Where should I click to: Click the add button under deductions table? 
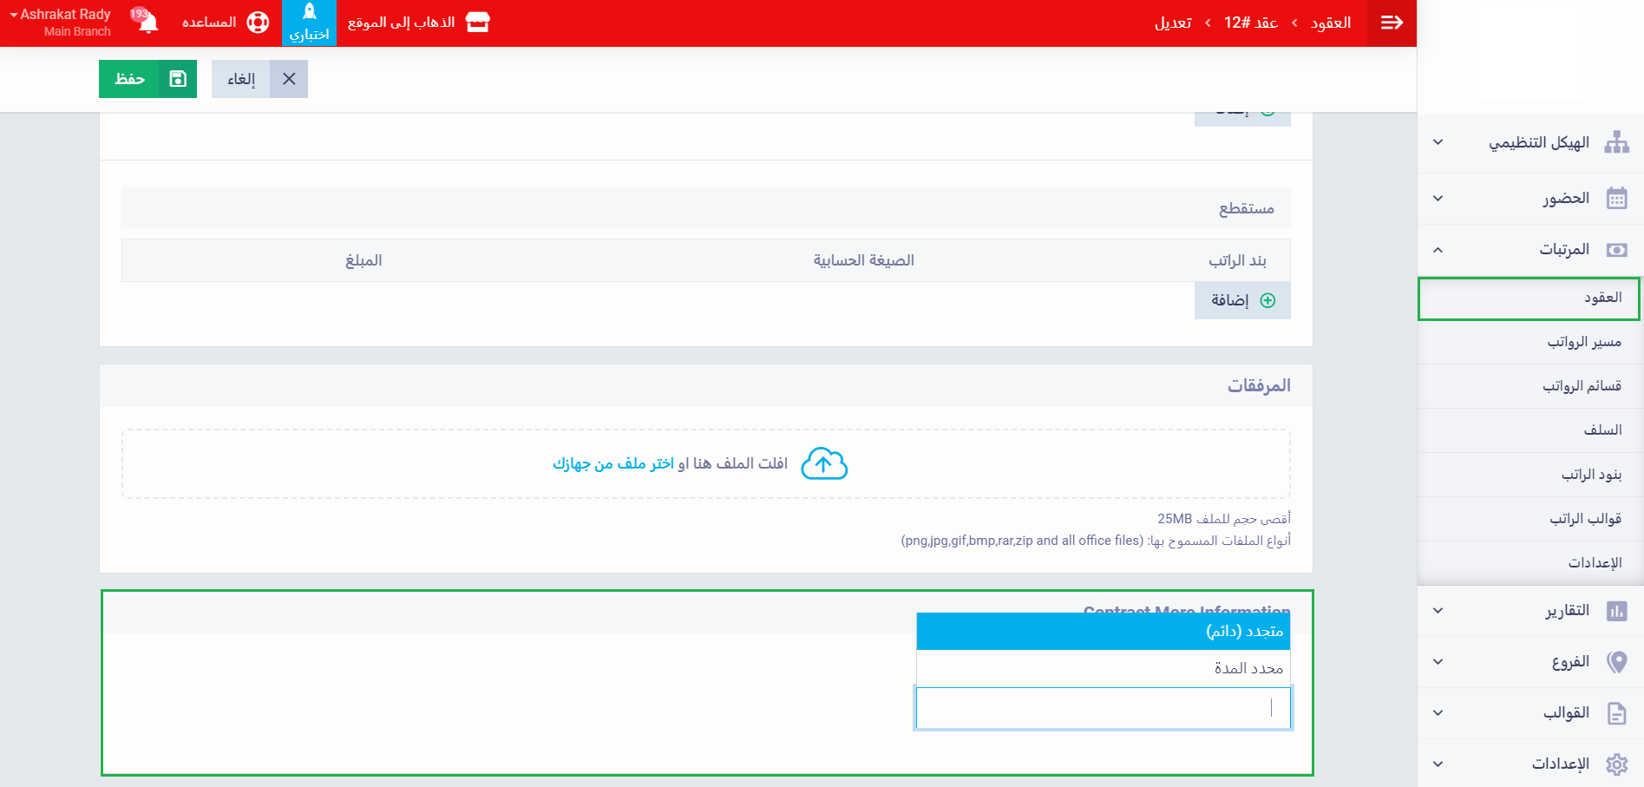click(x=1241, y=300)
